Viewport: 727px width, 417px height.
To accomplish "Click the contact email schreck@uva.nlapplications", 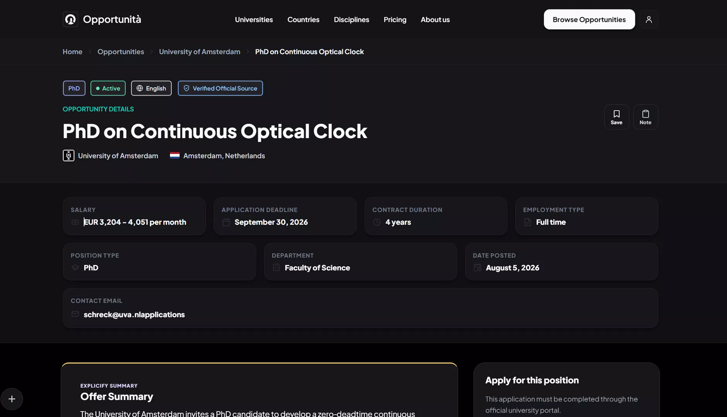I will coord(134,314).
